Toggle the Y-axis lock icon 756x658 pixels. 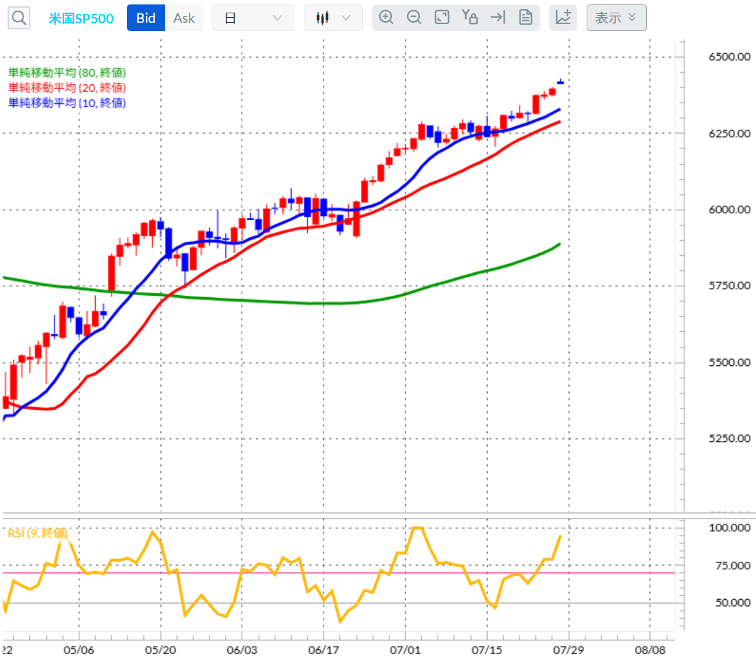click(x=469, y=17)
